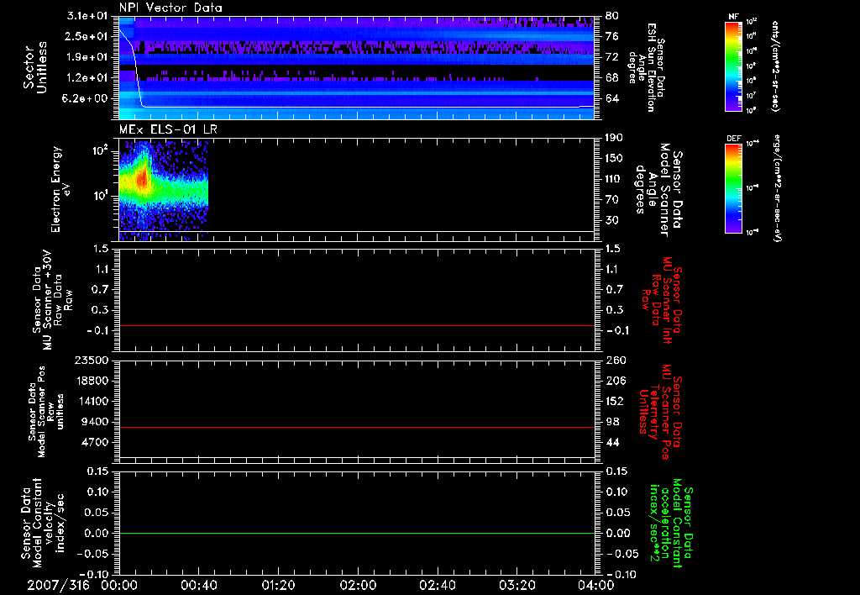Select the red 'MU Scanner Pos Telemetry' label
The width and height of the screenshot is (860, 595).
660,412
